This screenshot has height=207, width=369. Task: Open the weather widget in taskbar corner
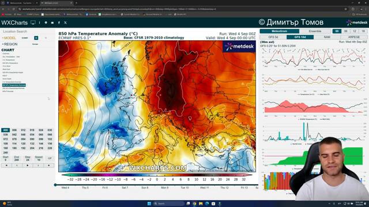[x=7, y=204]
